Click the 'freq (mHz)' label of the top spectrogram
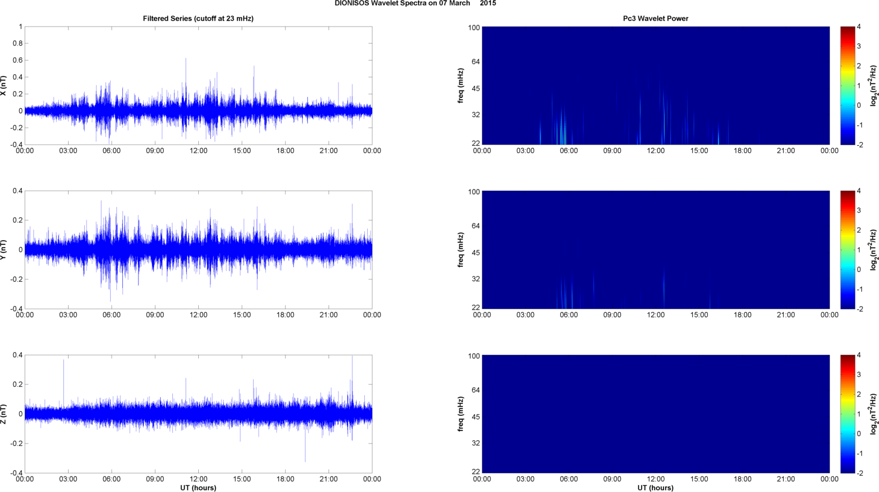The image size is (879, 492). point(461,86)
